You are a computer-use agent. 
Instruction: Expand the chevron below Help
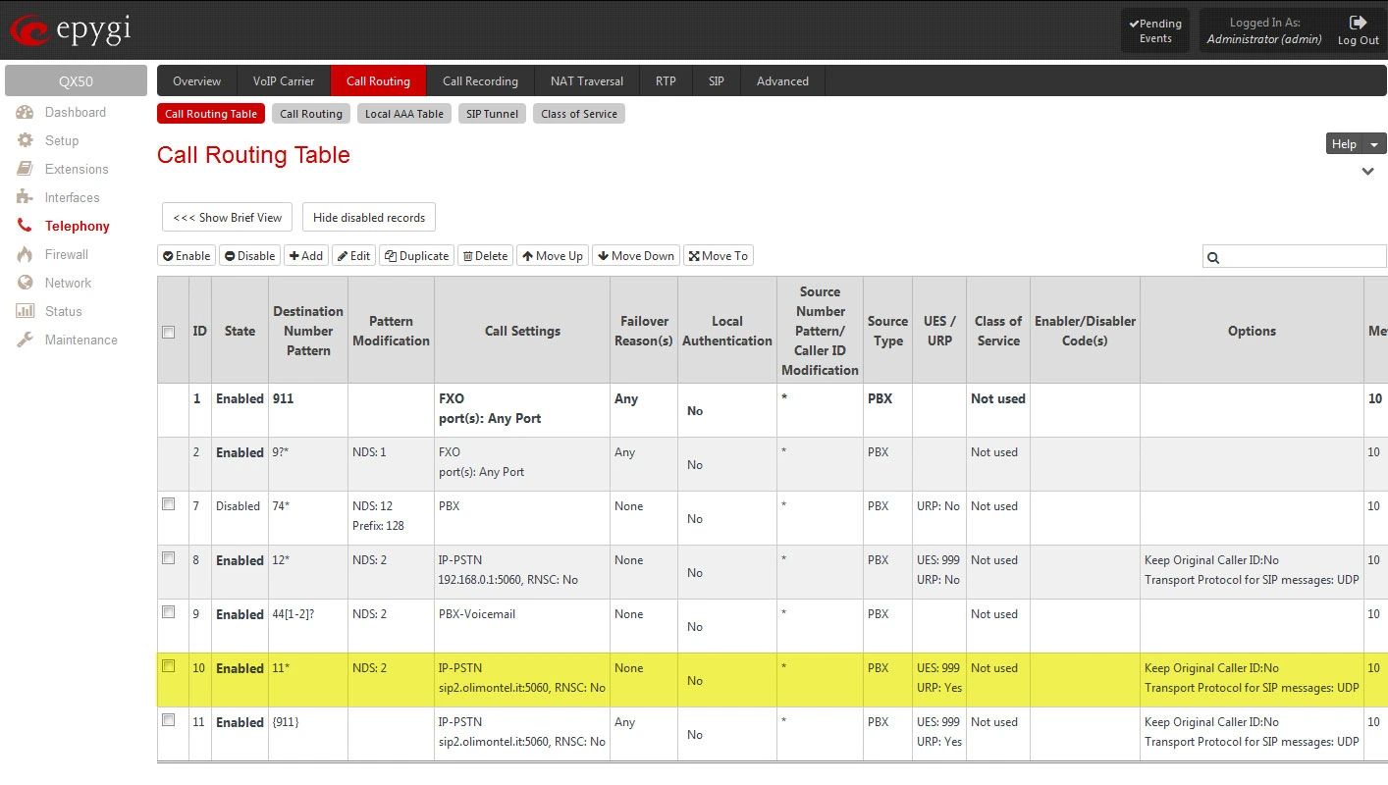point(1367,172)
